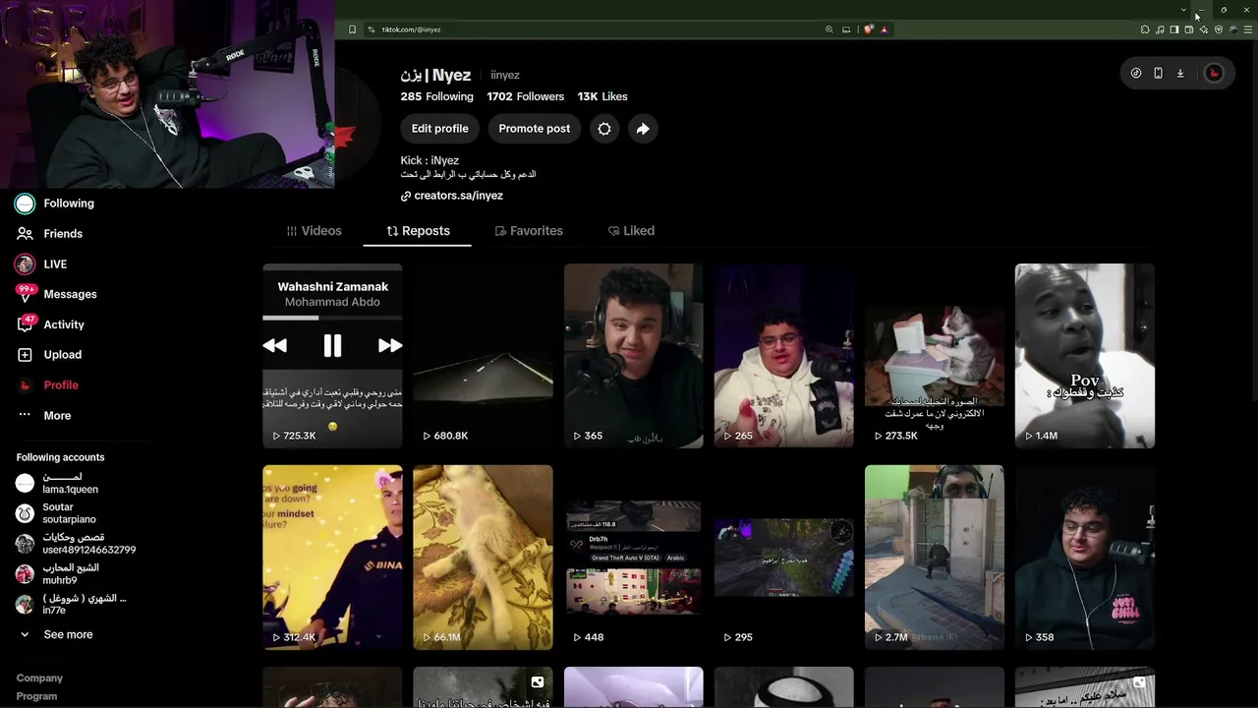This screenshot has height=708, width=1258.
Task: Open the tab search dropdown chevron
Action: (x=1183, y=10)
